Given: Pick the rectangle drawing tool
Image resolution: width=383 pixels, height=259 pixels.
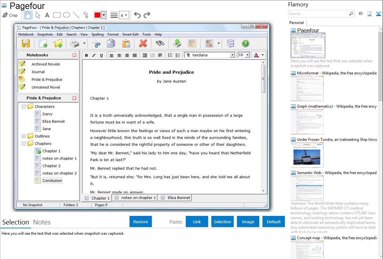Looking at the screenshot, I should coord(57,15).
